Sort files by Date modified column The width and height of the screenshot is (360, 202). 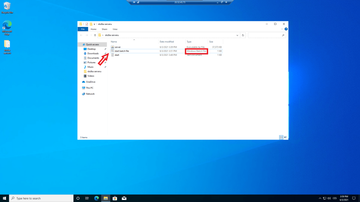[166, 42]
